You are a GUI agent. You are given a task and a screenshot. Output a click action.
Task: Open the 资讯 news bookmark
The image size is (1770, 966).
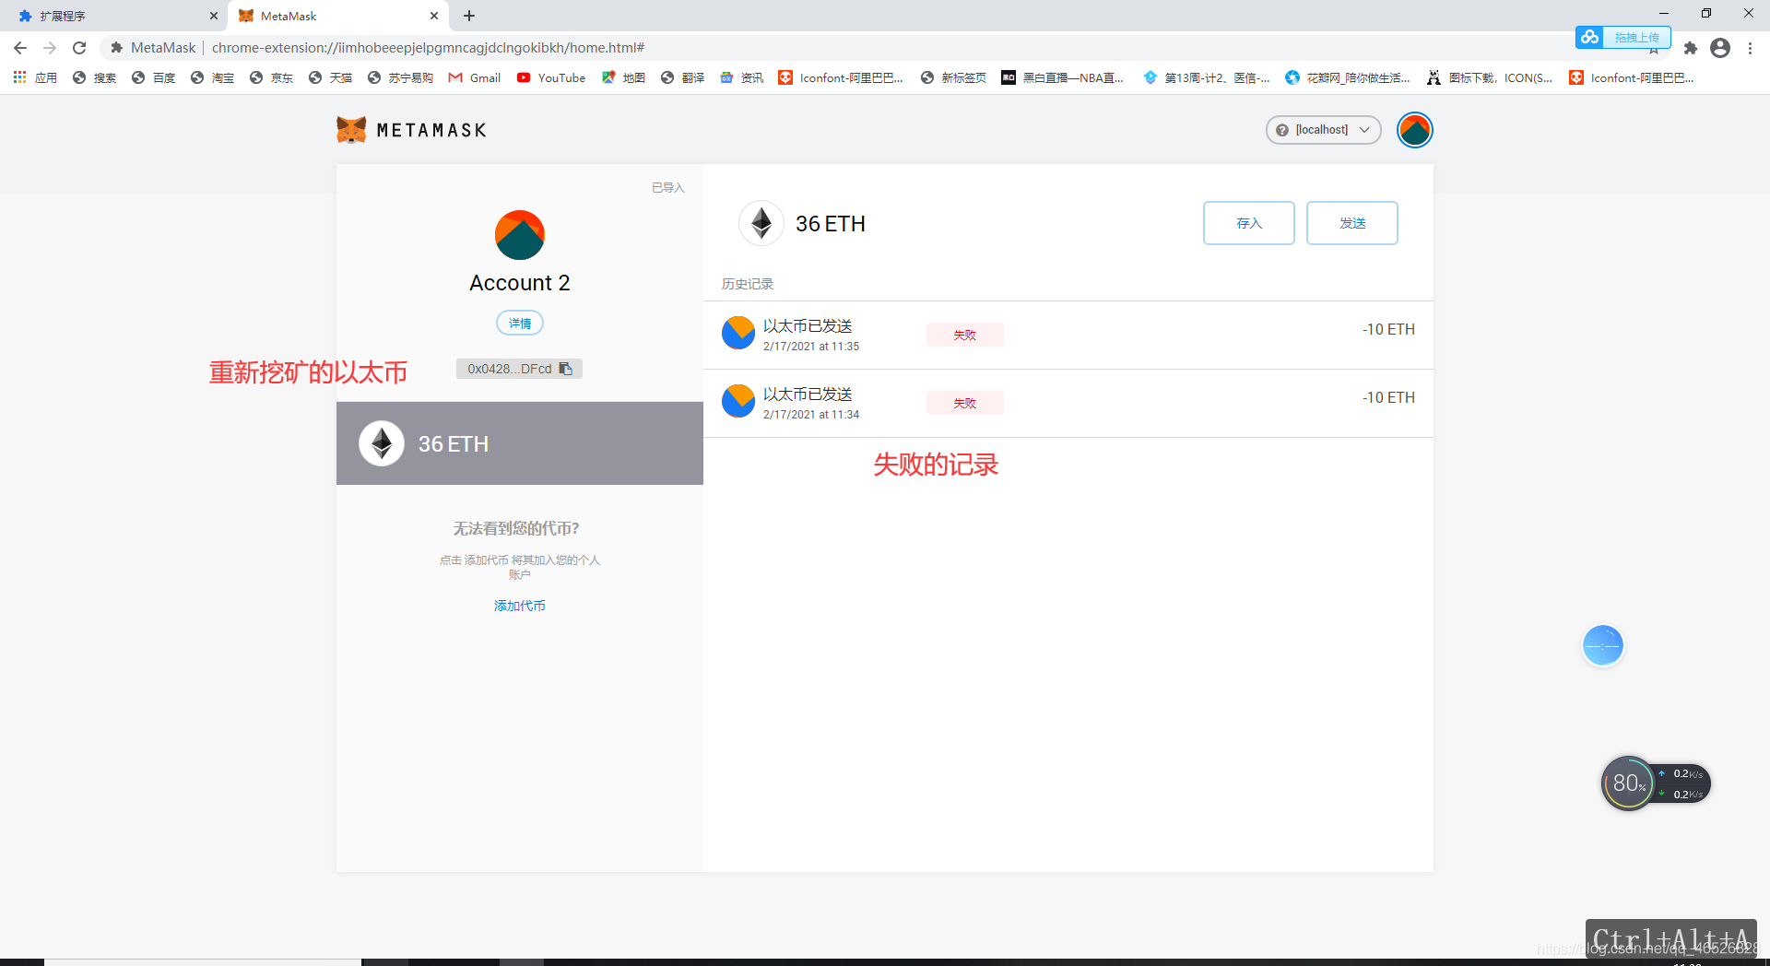pos(741,78)
